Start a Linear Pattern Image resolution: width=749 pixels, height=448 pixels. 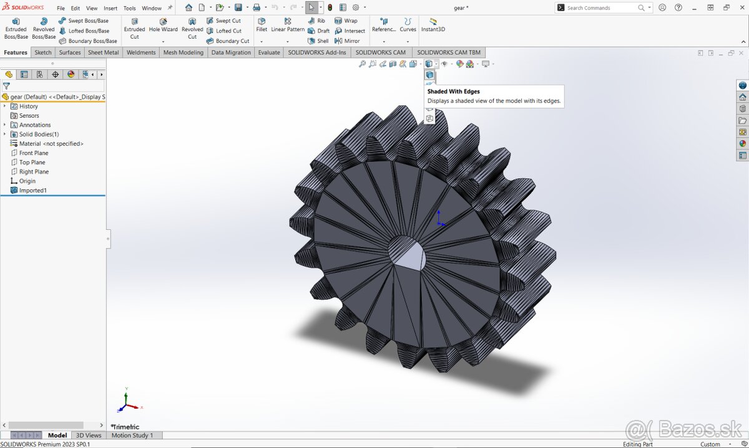288,26
